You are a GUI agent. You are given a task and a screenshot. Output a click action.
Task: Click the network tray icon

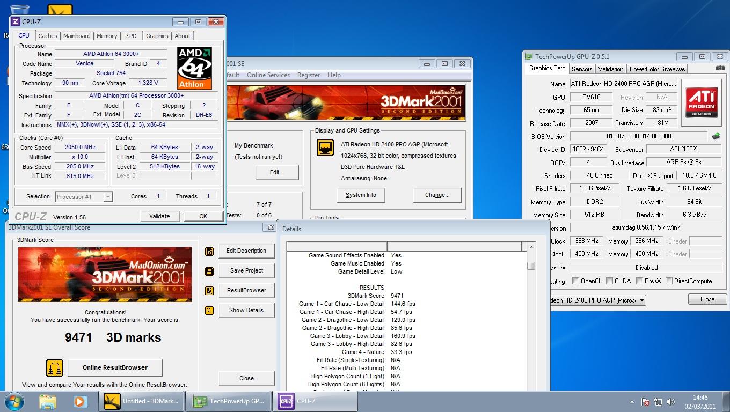click(x=658, y=401)
